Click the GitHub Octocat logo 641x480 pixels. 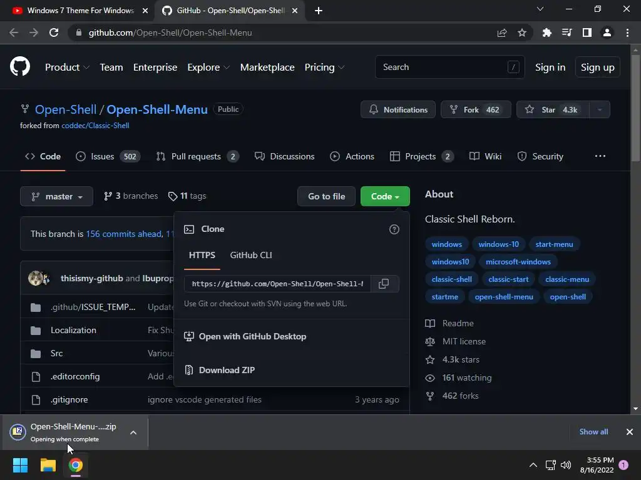coord(20,67)
